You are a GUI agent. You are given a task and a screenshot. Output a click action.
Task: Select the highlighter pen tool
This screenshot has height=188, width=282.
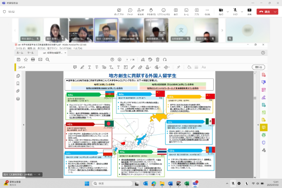(82, 67)
